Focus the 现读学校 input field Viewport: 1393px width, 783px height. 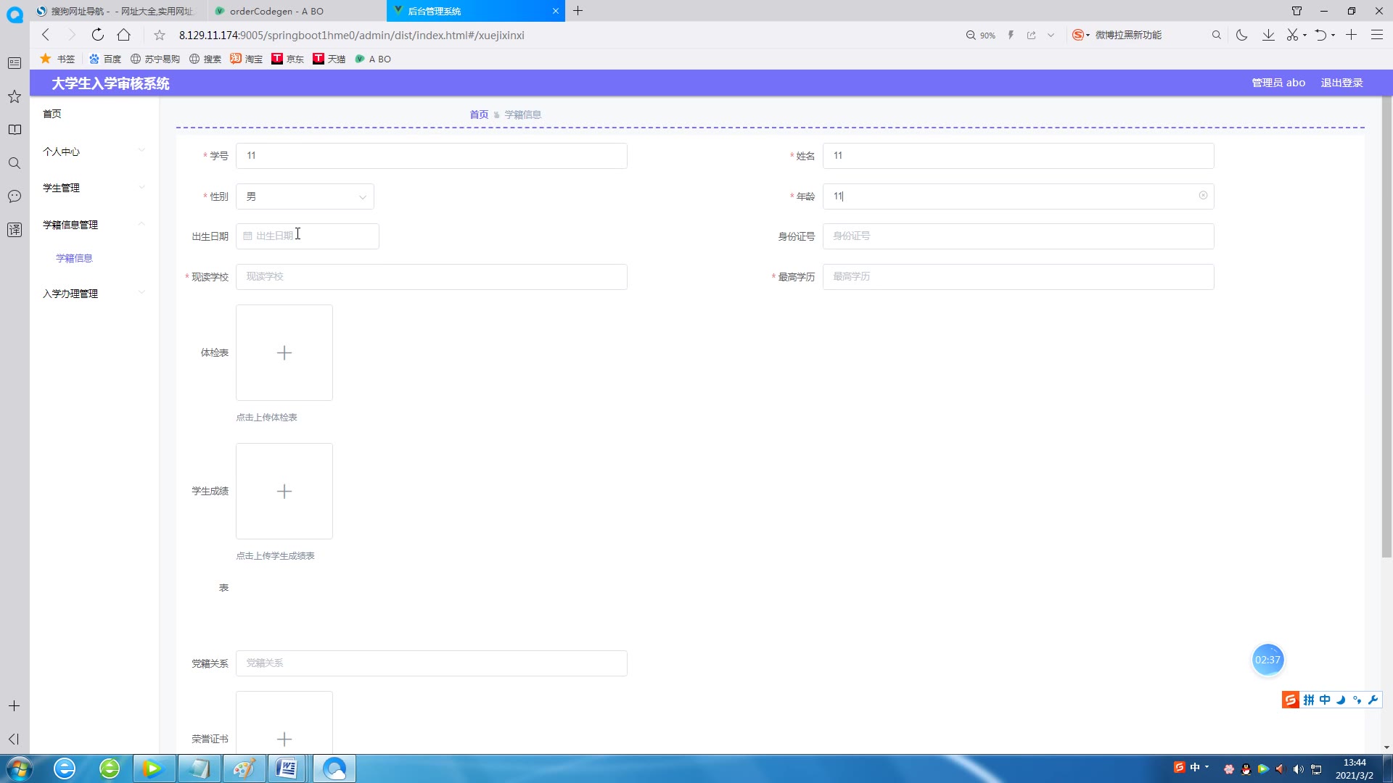pyautogui.click(x=431, y=277)
